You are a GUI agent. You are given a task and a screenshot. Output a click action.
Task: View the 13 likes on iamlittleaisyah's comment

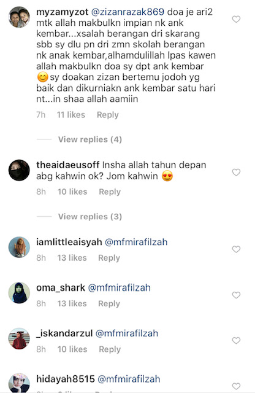coord(72,258)
